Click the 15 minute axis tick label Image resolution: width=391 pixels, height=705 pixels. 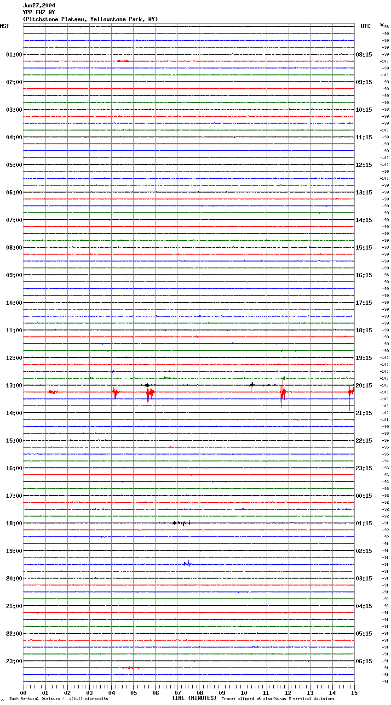(354, 693)
